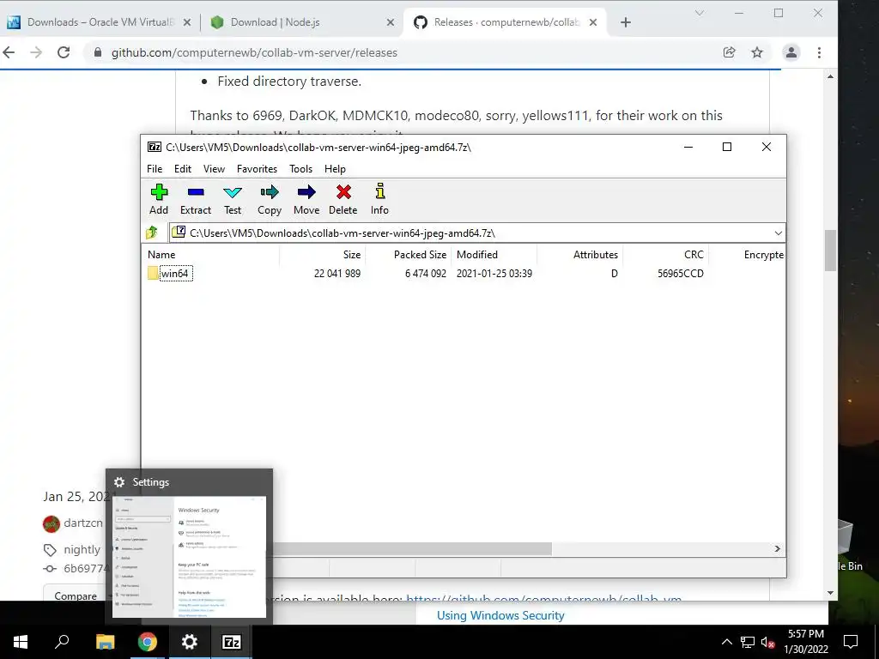Screen dimensions: 879x659
Task: Sort by the Size column header
Action: click(x=351, y=254)
